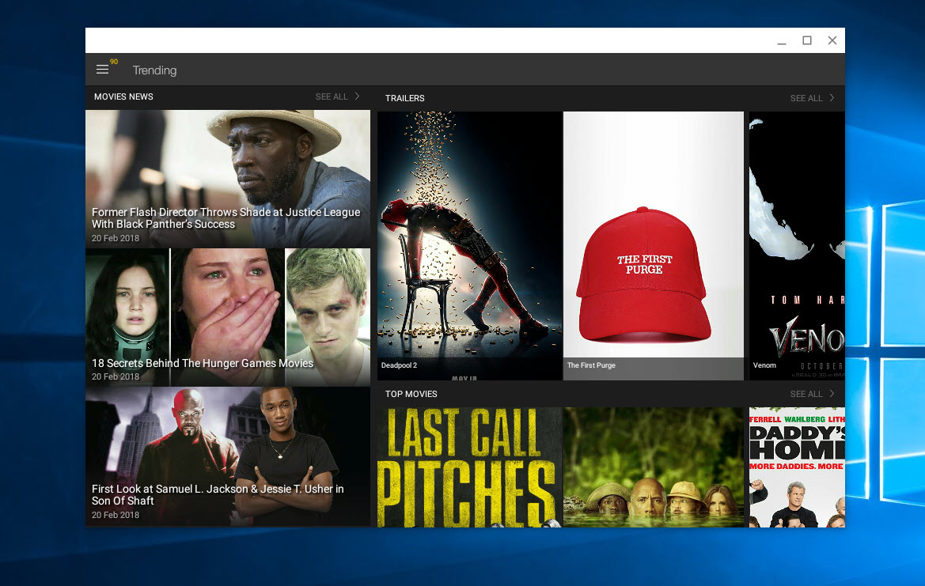Screen dimensions: 925x586
Task: Click the date under the Hunger Games headline
Action: [116, 376]
